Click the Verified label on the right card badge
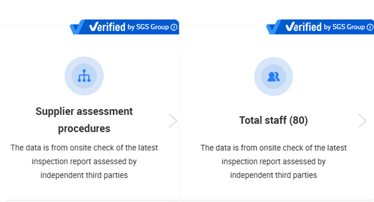Image resolution: width=374 pixels, height=202 pixels. tap(303, 27)
